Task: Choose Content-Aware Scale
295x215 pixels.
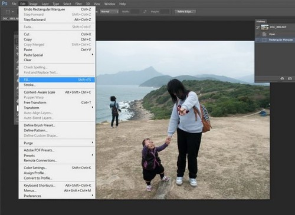Action: (57, 92)
